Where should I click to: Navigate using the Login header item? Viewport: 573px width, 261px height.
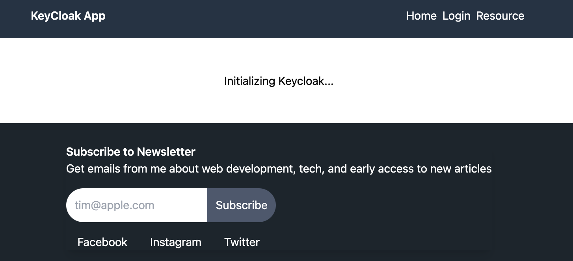(456, 16)
